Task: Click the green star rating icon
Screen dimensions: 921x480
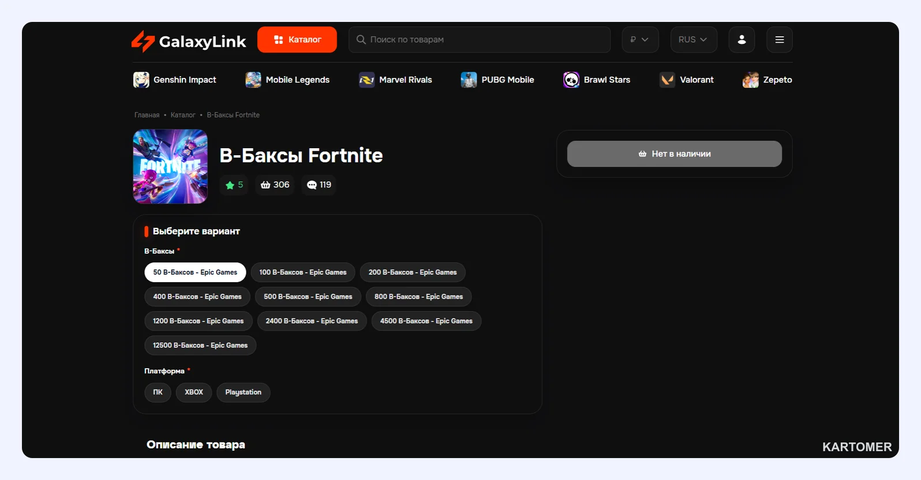Action: (x=230, y=185)
